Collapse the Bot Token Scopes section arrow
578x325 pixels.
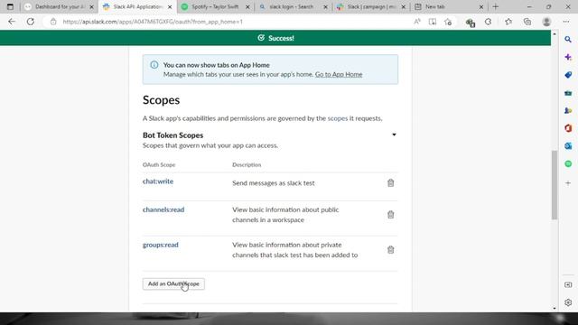coord(394,135)
